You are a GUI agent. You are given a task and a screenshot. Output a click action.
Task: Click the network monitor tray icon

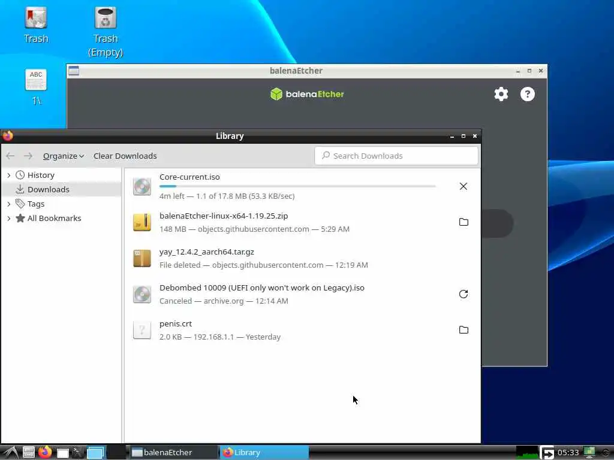(x=589, y=453)
